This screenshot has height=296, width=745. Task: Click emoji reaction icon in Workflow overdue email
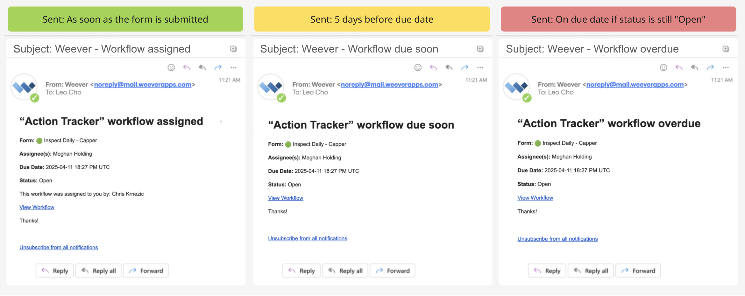[x=663, y=67]
